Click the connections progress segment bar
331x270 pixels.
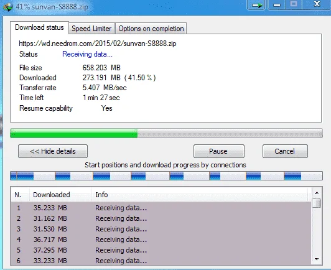(166, 176)
